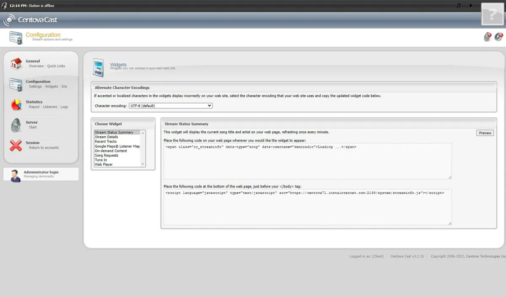Select Recent Tracks in widget list
Image resolution: width=506 pixels, height=297 pixels.
[x=117, y=142]
